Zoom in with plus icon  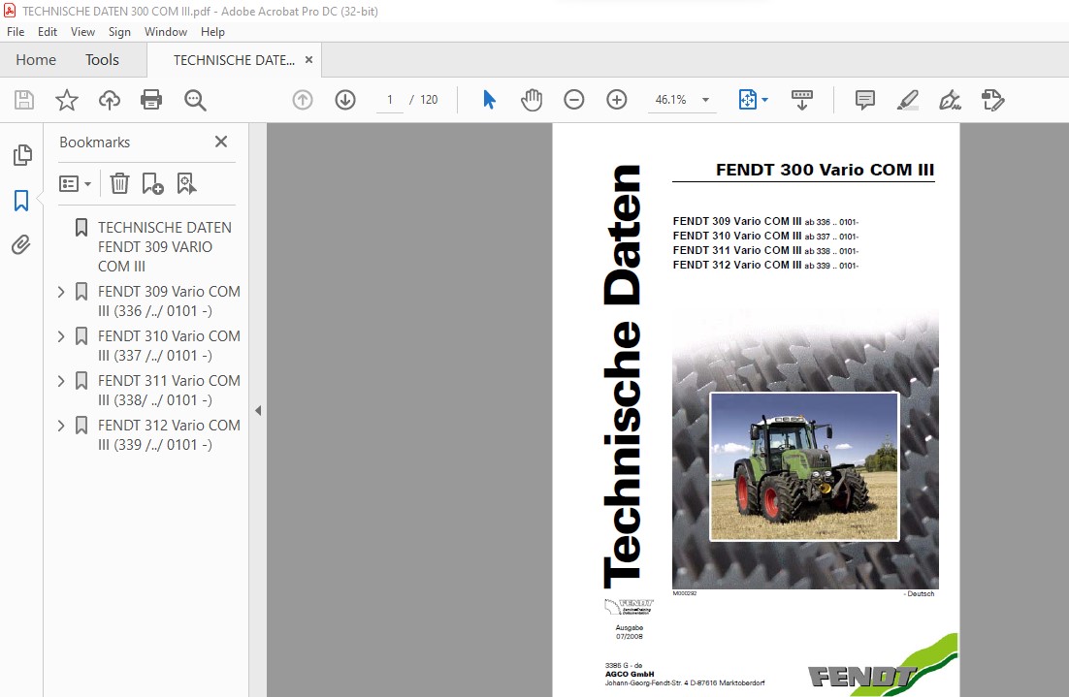(x=616, y=100)
